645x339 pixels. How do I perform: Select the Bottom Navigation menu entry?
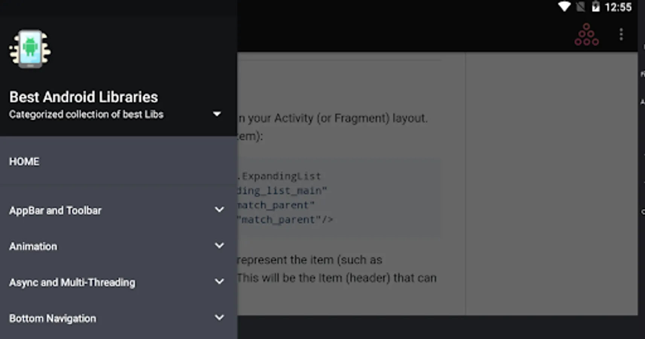[52, 318]
